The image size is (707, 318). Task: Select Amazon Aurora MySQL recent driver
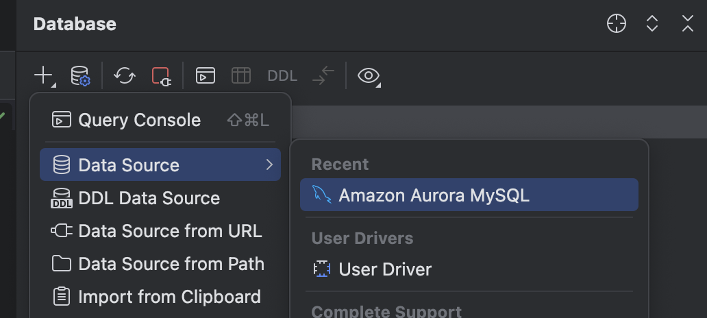469,195
